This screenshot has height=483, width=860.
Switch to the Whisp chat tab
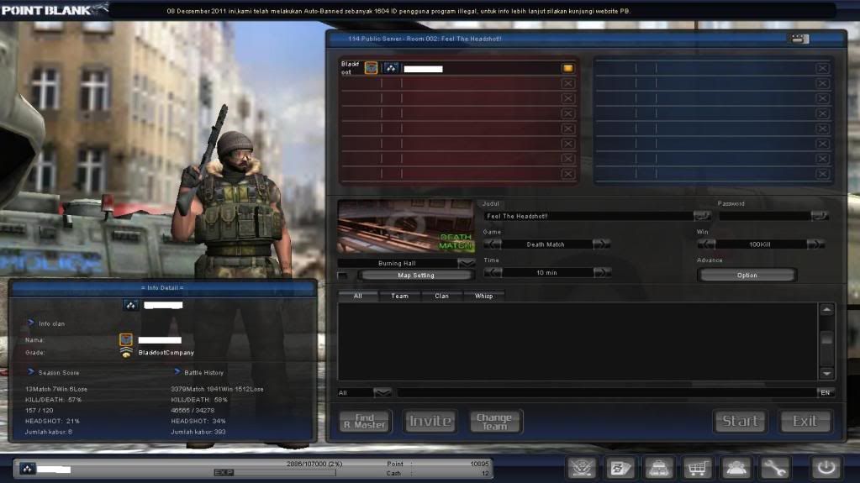pos(483,296)
